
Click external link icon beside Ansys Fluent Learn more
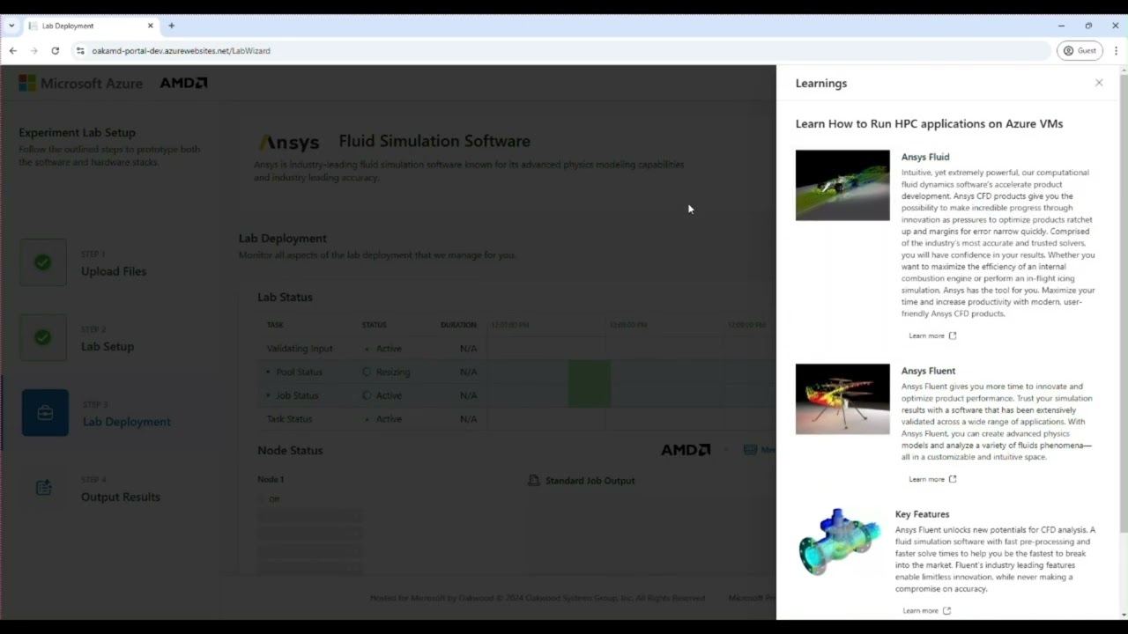point(953,479)
